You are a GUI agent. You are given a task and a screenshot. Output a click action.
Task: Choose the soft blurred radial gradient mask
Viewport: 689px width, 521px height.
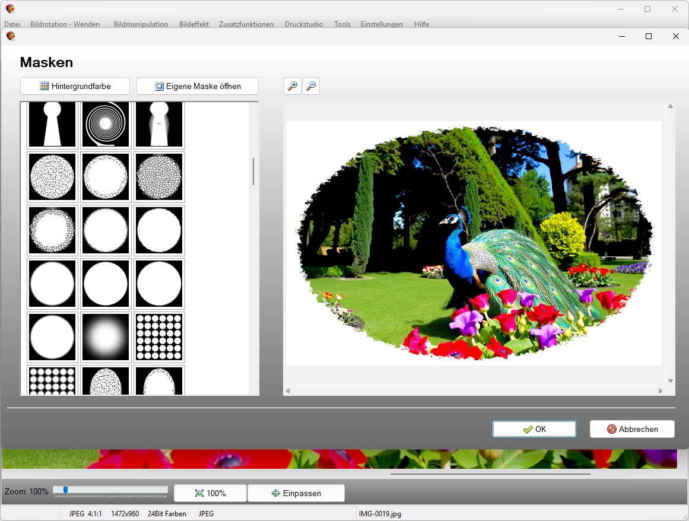point(106,337)
